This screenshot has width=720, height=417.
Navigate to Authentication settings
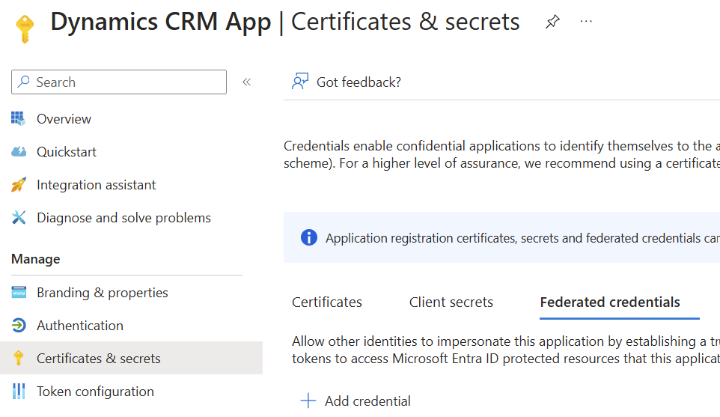tap(80, 326)
